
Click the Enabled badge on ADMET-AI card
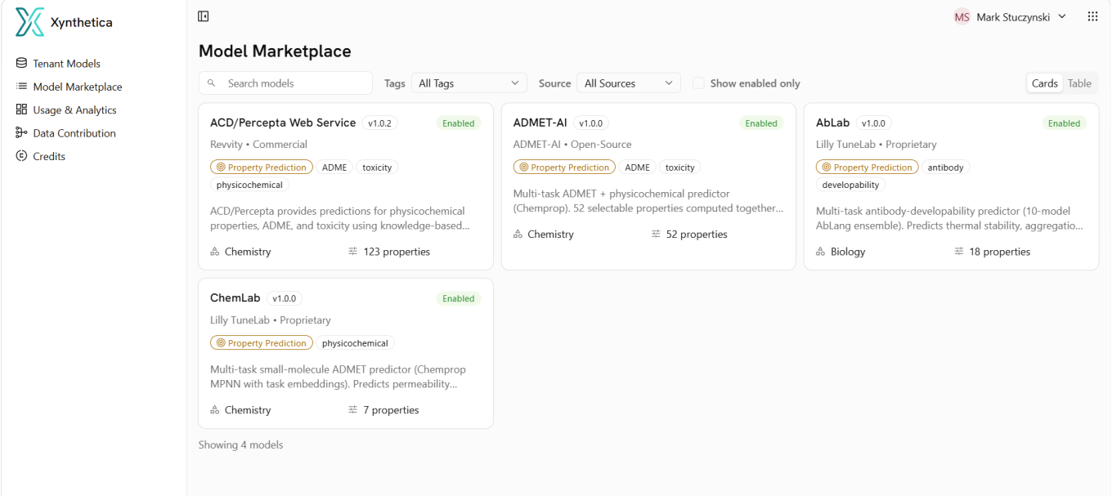[761, 123]
